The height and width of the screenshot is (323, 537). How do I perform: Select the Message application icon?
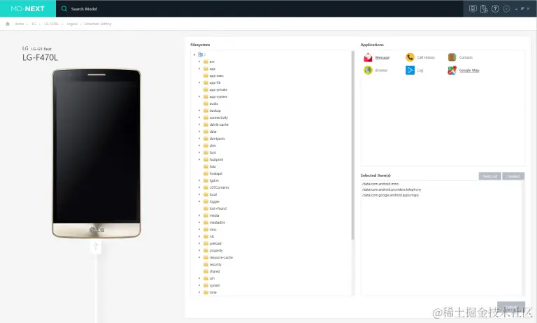coord(368,57)
